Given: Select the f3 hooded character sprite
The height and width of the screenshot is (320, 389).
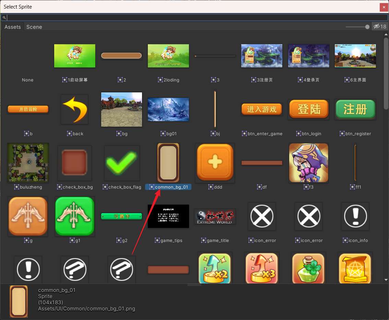Looking at the screenshot, I should pos(308,163).
